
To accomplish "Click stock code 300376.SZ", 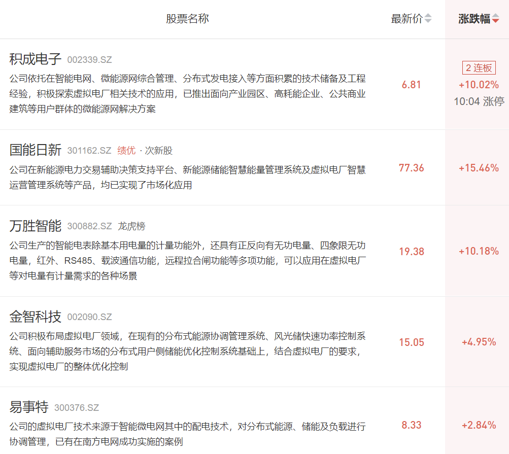I will pos(77,408).
